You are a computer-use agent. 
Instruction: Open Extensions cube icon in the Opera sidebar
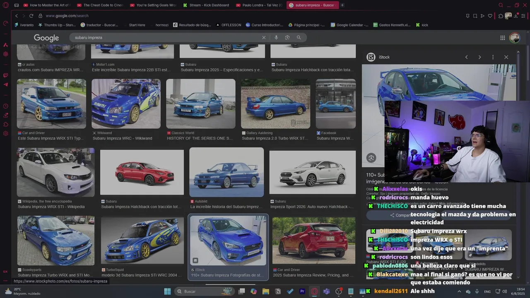5,124
